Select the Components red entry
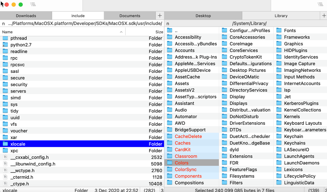This screenshot has width=327, height=192. coord(188,176)
